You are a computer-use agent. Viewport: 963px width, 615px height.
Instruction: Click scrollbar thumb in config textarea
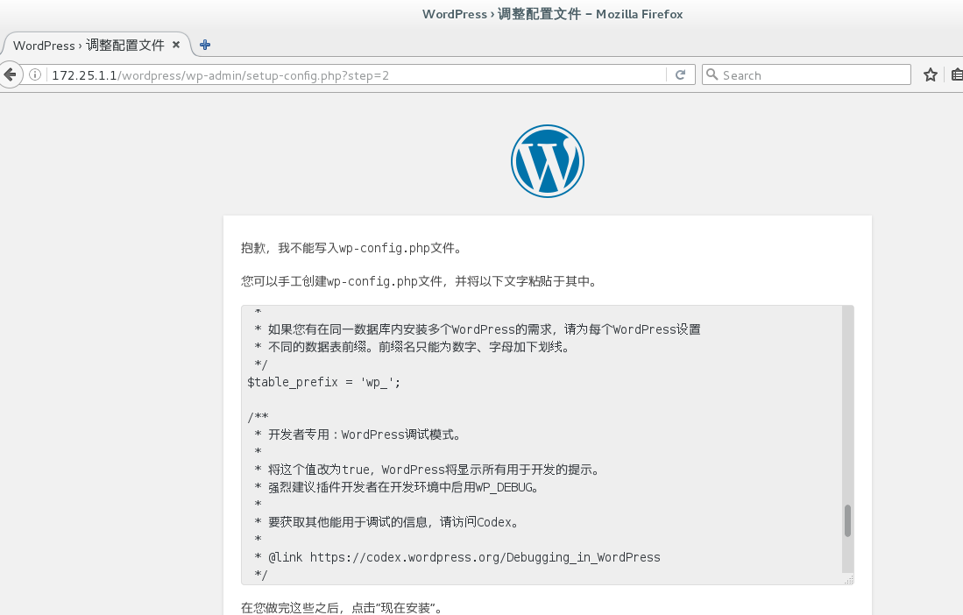(x=847, y=520)
